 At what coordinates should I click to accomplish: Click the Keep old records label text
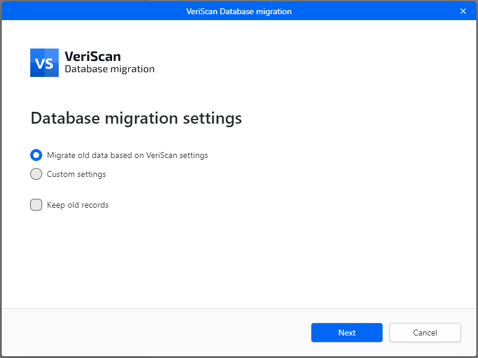[78, 205]
